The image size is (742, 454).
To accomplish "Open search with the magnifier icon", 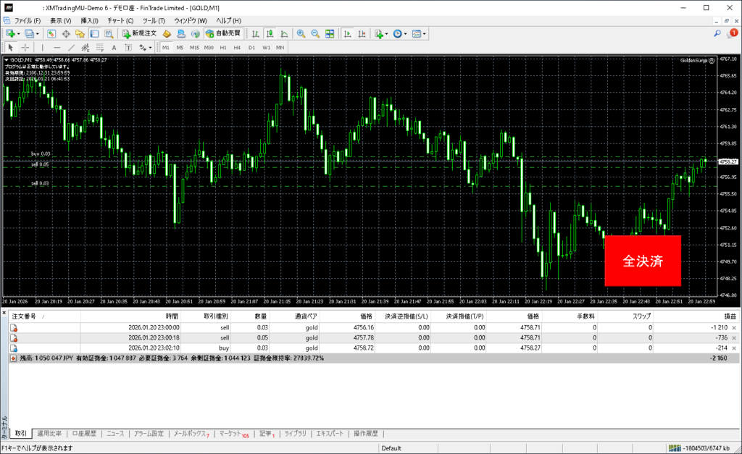I will (x=717, y=33).
